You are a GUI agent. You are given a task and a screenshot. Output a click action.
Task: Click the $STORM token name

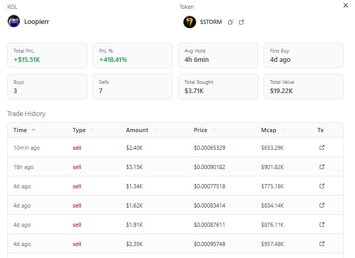coord(211,22)
